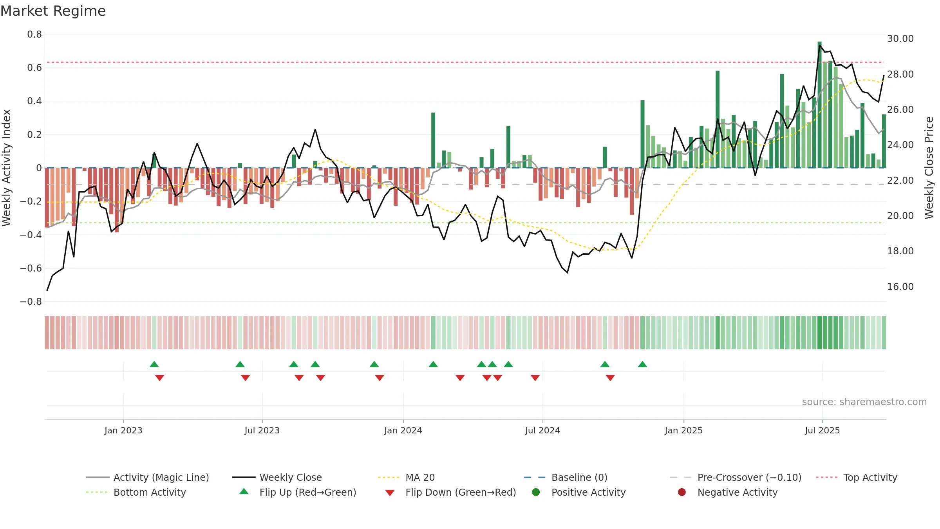Screen dimensions: 940x529
Task: Click the last red flip-down marker on timeline
Action: pos(610,378)
